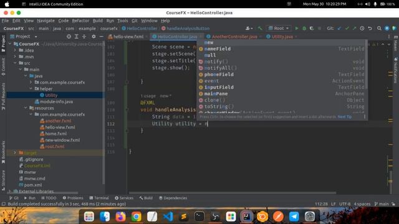Open the Git history clock icon
399x224 pixels.
coord(362,29)
